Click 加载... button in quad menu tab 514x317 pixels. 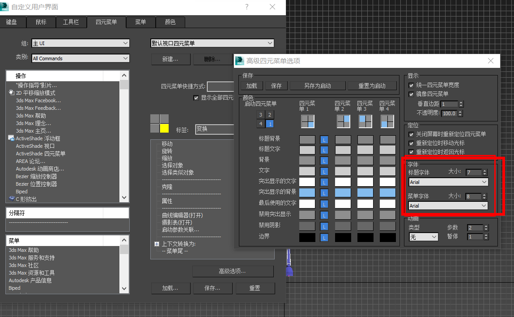coord(170,288)
